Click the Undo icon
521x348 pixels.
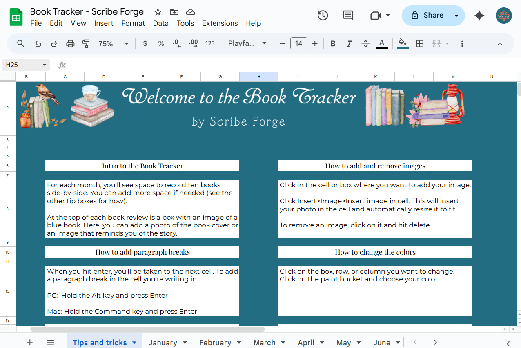(x=38, y=43)
